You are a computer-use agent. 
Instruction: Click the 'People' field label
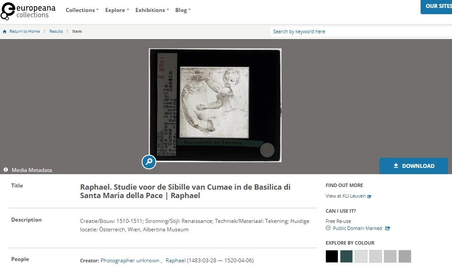pos(20,259)
